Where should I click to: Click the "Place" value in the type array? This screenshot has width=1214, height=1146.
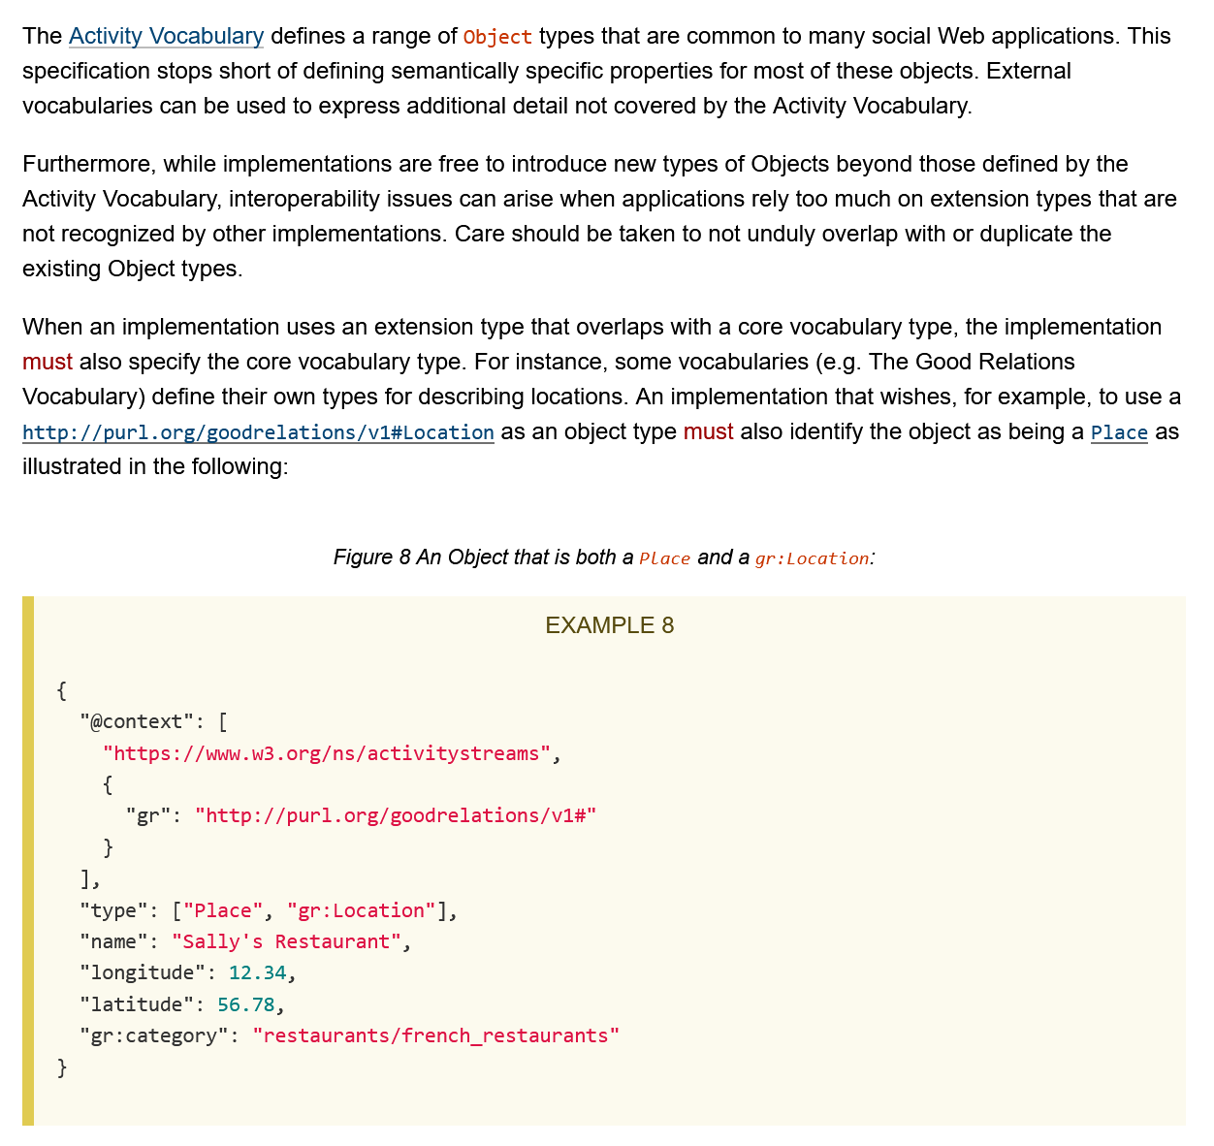pyautogui.click(x=223, y=910)
